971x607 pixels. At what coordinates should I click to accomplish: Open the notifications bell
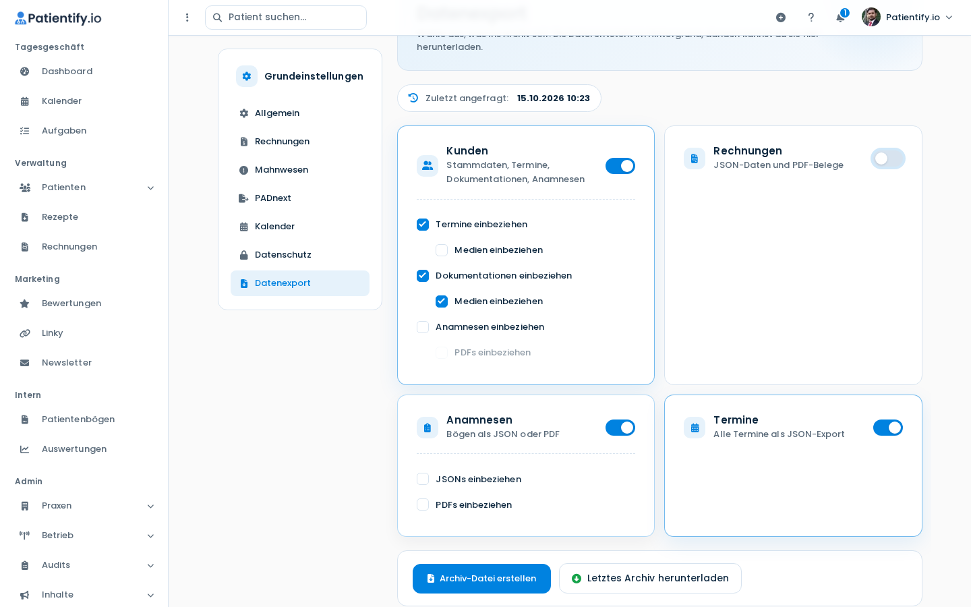click(841, 18)
